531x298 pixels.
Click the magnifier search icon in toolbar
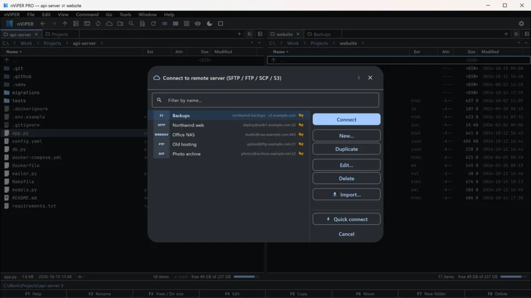[131, 24]
